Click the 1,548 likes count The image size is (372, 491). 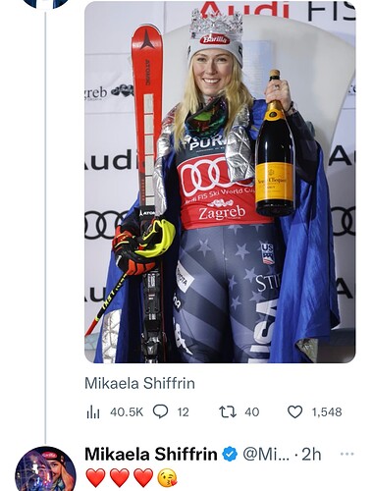327,412
